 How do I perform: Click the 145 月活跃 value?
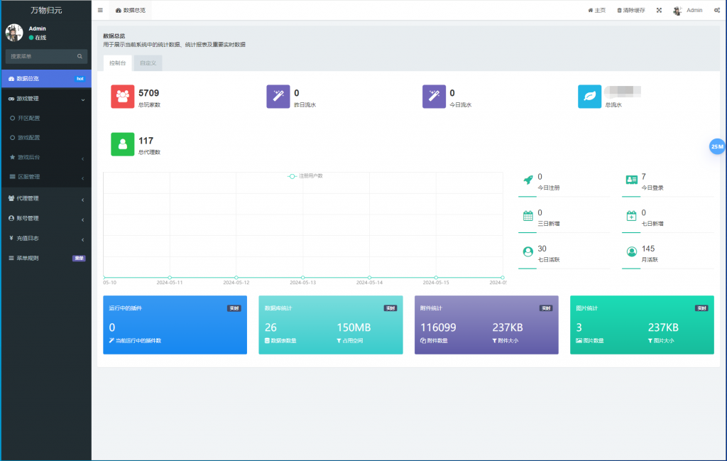click(x=648, y=249)
